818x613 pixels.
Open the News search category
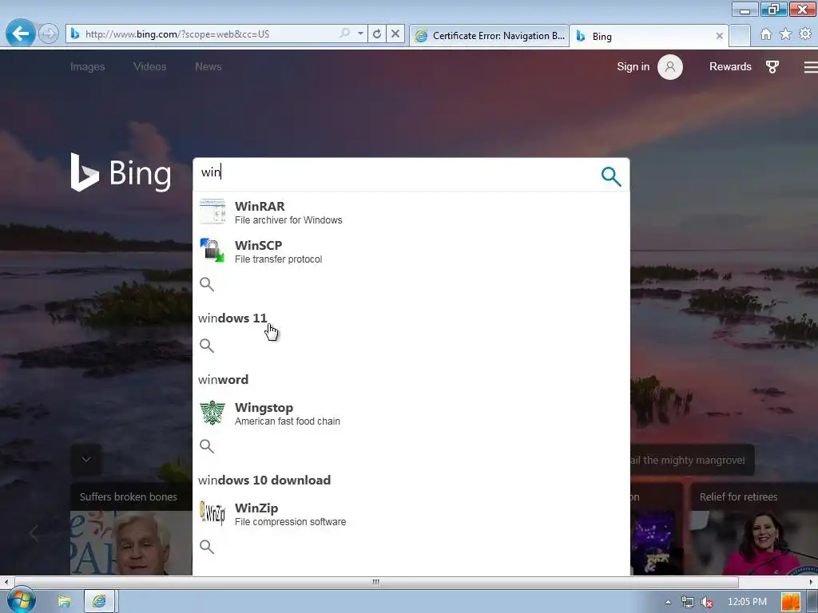[x=208, y=67]
